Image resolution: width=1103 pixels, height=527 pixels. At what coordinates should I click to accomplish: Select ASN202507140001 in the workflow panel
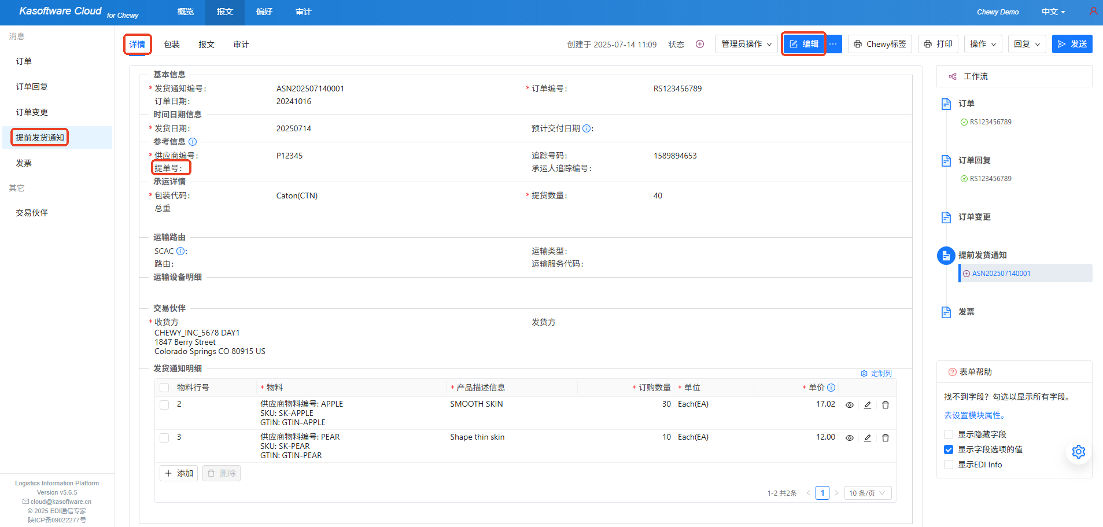[1001, 274]
